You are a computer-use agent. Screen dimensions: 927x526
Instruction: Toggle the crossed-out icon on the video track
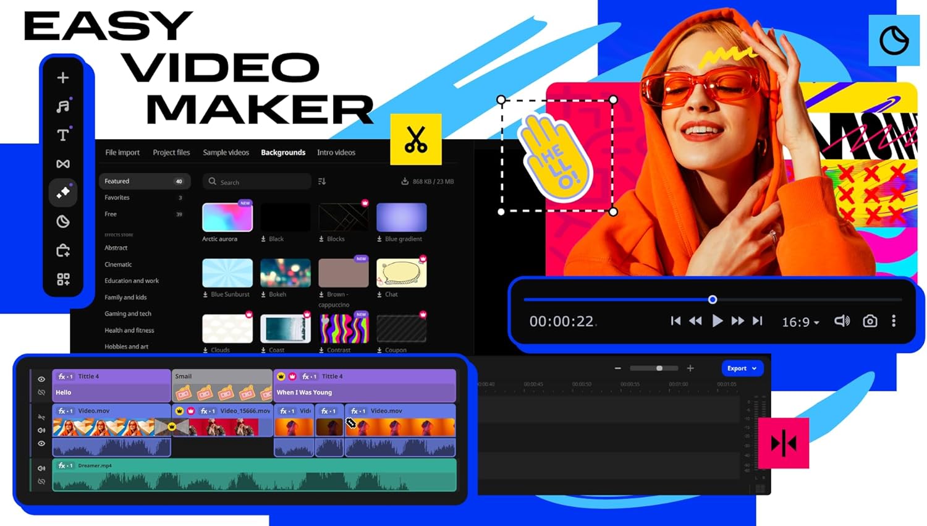point(41,417)
